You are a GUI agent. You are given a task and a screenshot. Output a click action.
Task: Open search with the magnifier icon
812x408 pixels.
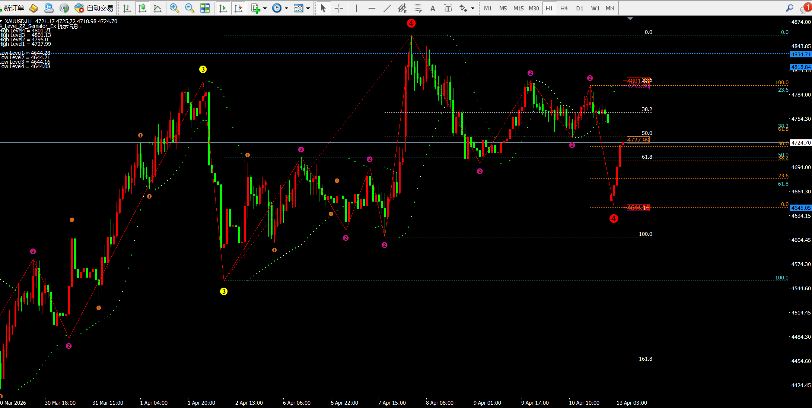click(789, 8)
